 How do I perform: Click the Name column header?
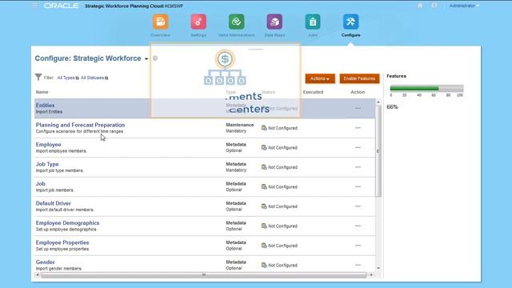point(42,92)
